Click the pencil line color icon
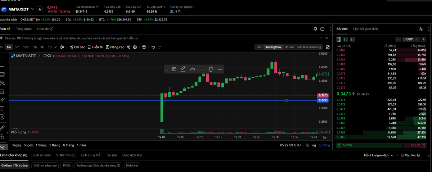The width and height of the screenshot is (432, 172). coord(183,69)
